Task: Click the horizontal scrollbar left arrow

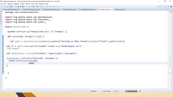Action: click(6, 89)
